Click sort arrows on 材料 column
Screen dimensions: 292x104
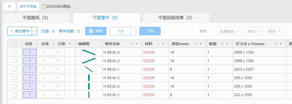158,44
